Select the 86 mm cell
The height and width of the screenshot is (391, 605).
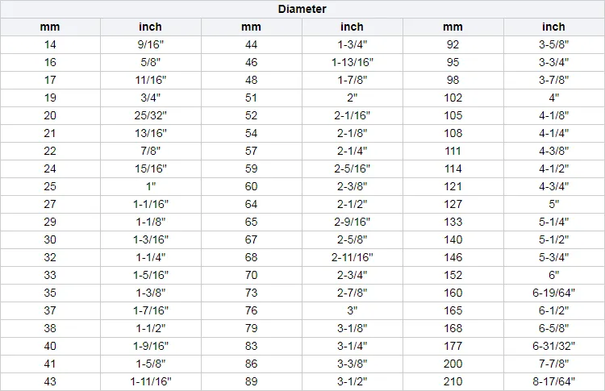pos(252,364)
